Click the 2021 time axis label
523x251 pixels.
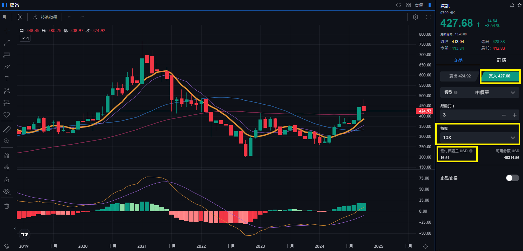(x=142, y=246)
